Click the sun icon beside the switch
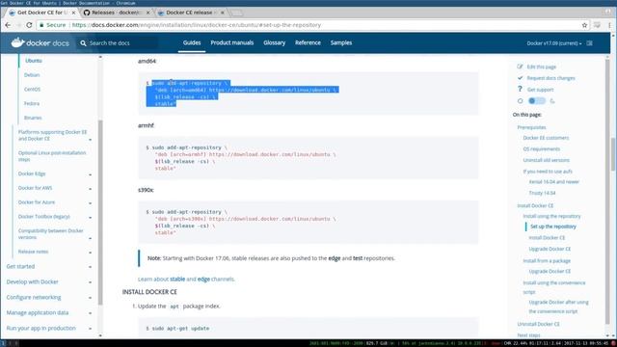 pyautogui.click(x=521, y=101)
